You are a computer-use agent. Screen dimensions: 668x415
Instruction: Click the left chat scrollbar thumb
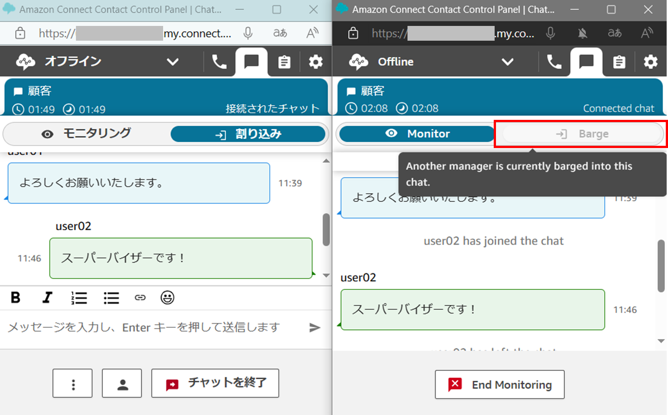point(326,229)
